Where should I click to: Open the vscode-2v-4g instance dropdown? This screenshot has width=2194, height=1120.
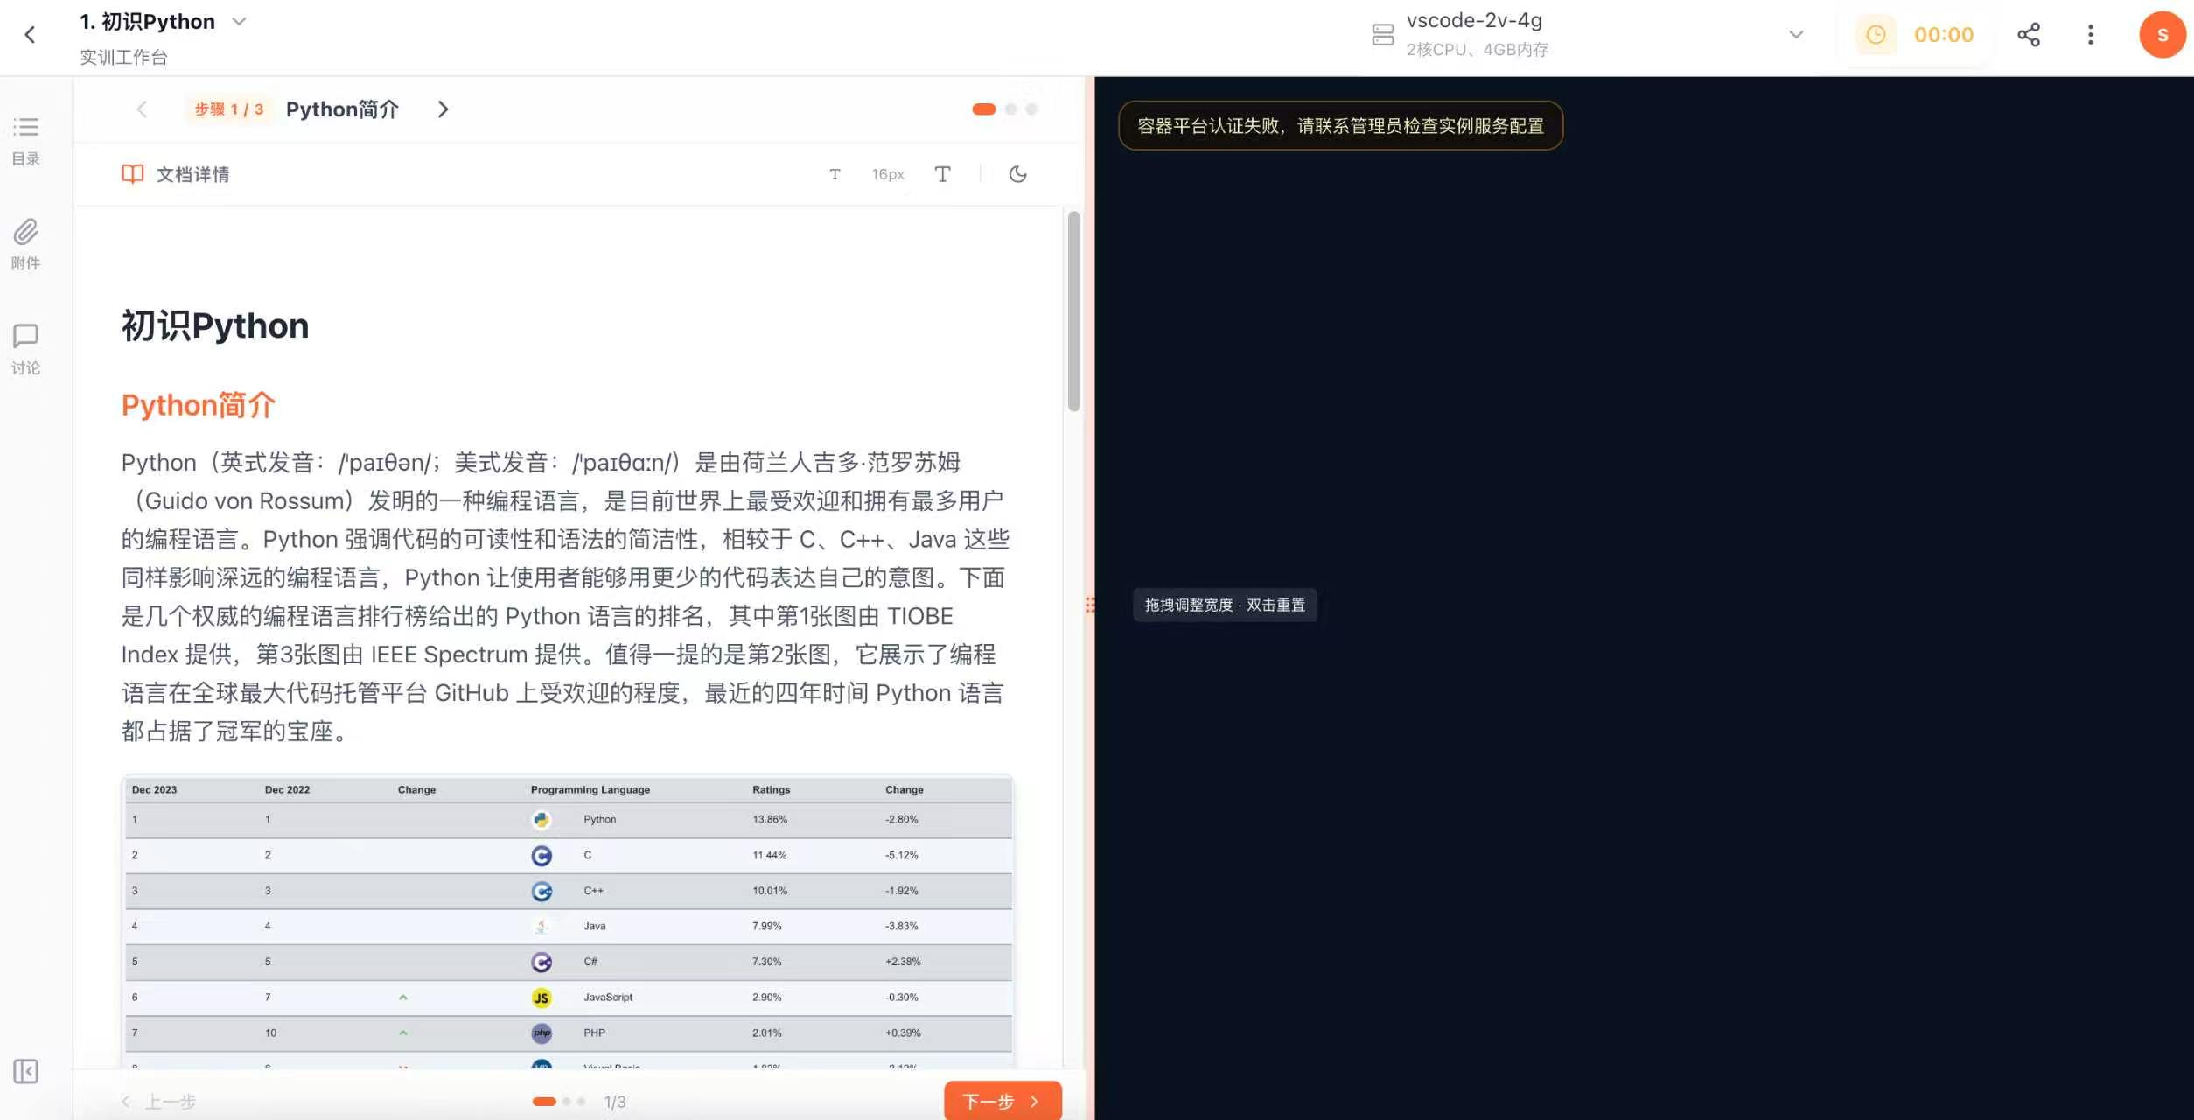tap(1796, 34)
